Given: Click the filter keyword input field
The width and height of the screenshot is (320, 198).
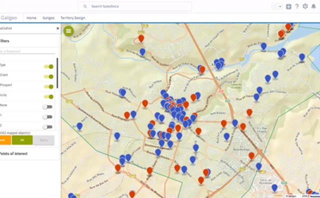Looking at the screenshot, I should pyautogui.click(x=27, y=51).
